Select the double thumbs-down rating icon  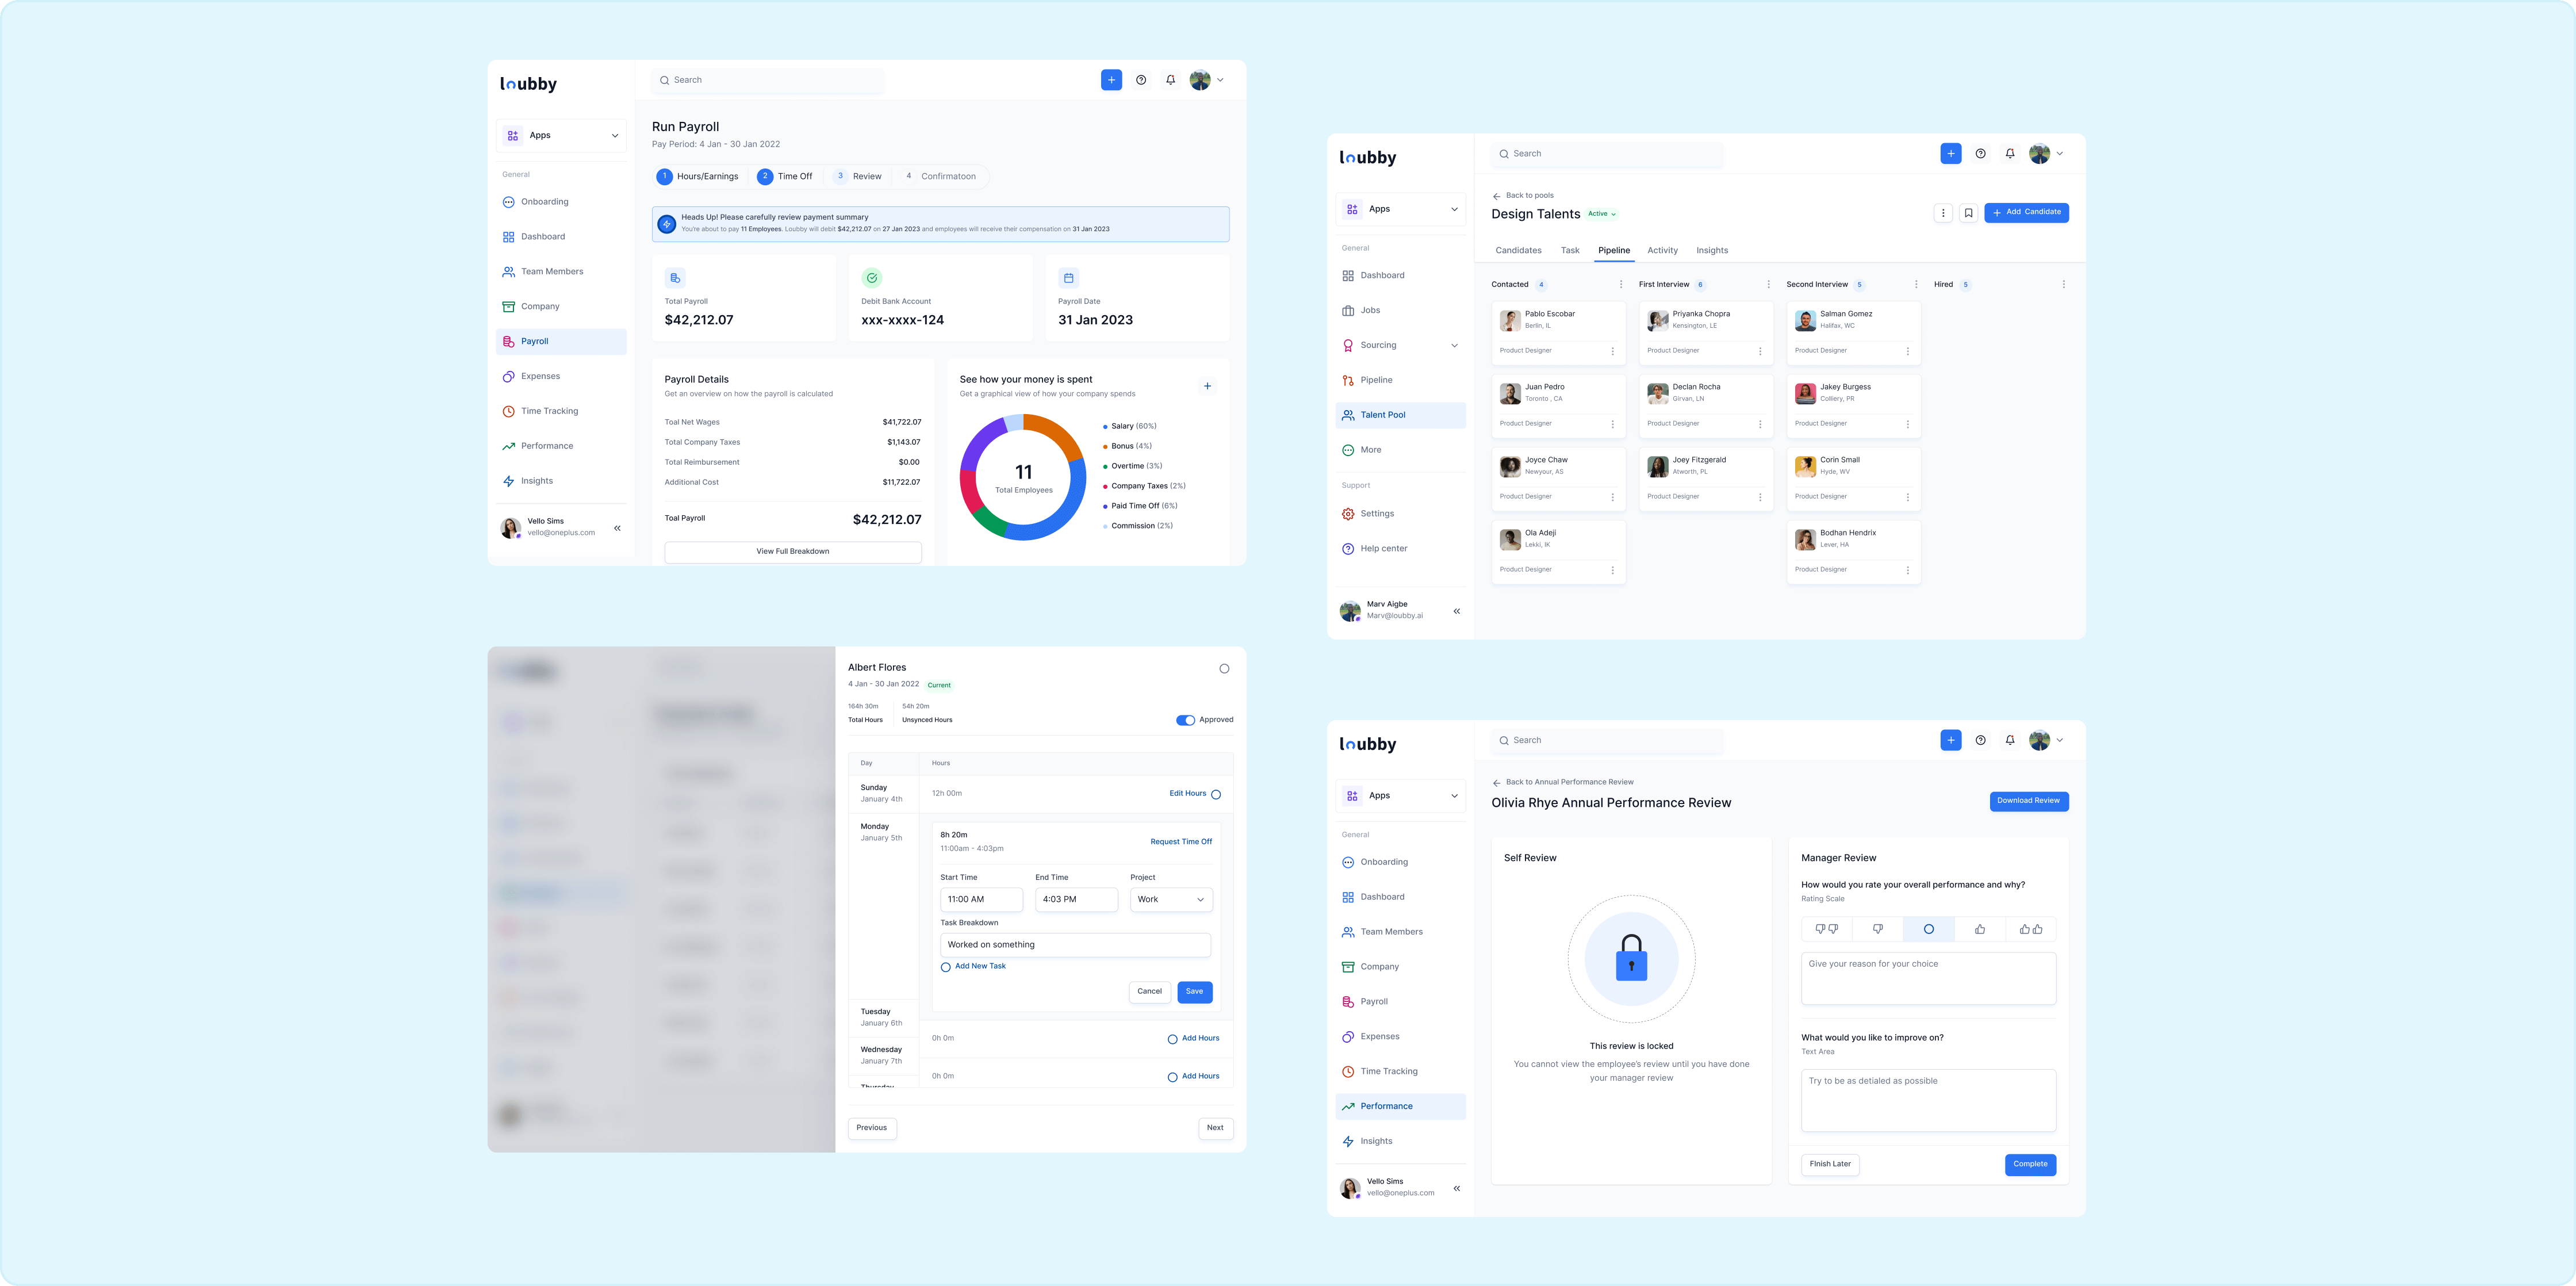(1826, 929)
